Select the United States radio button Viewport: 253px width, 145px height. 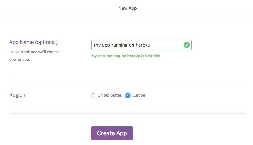click(93, 96)
